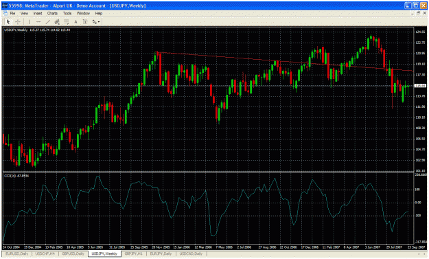The height and width of the screenshot is (259, 429).
Task: Click the 8 Apr 2007 date label
Action: click(351, 247)
